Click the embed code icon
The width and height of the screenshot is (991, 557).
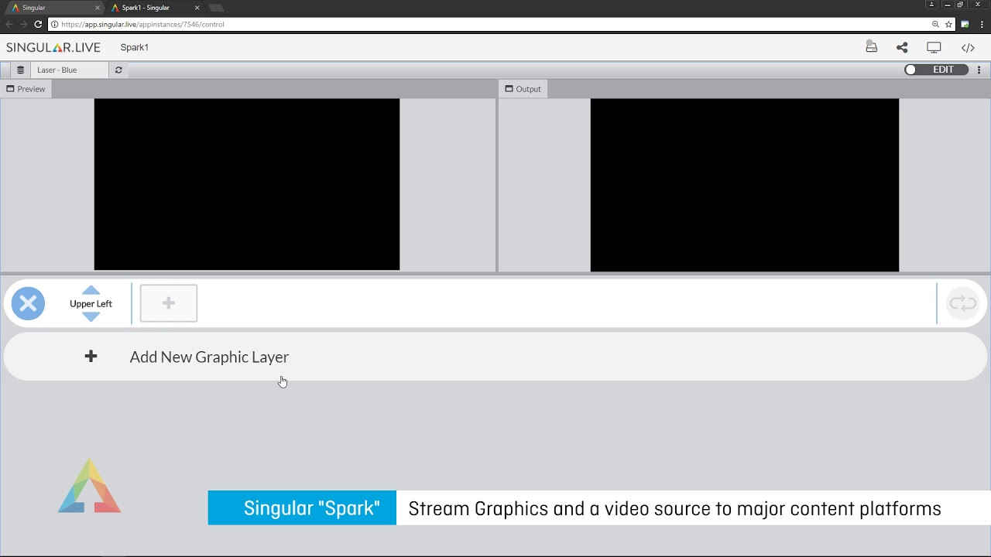(968, 47)
